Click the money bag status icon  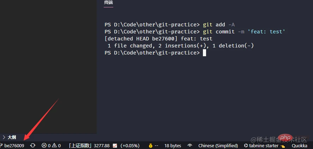pos(150,145)
